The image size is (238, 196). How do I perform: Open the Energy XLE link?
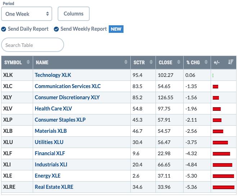48,176
